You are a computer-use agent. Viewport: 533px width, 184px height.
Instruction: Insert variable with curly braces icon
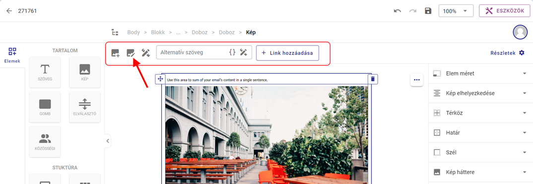(232, 52)
